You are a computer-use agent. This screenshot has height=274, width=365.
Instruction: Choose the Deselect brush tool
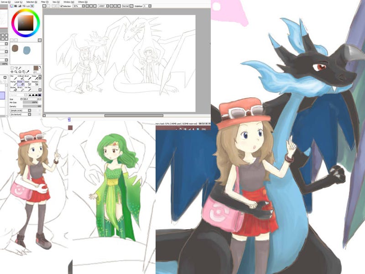coord(35,84)
